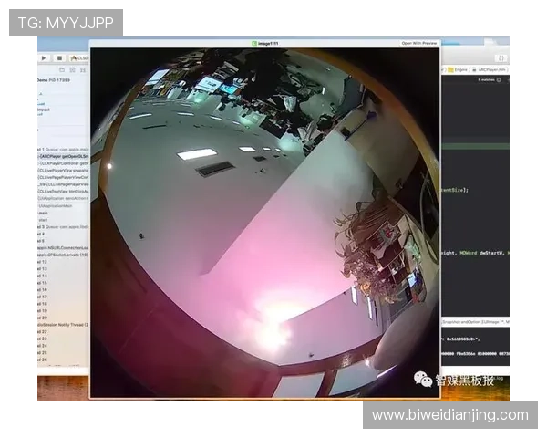Click the Engine folder in the jump bar
The height and width of the screenshot is (438, 547).
pyautogui.click(x=458, y=69)
